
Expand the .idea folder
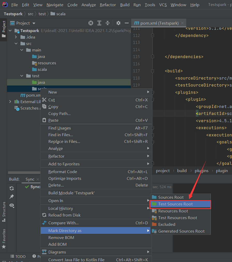tap(16, 37)
